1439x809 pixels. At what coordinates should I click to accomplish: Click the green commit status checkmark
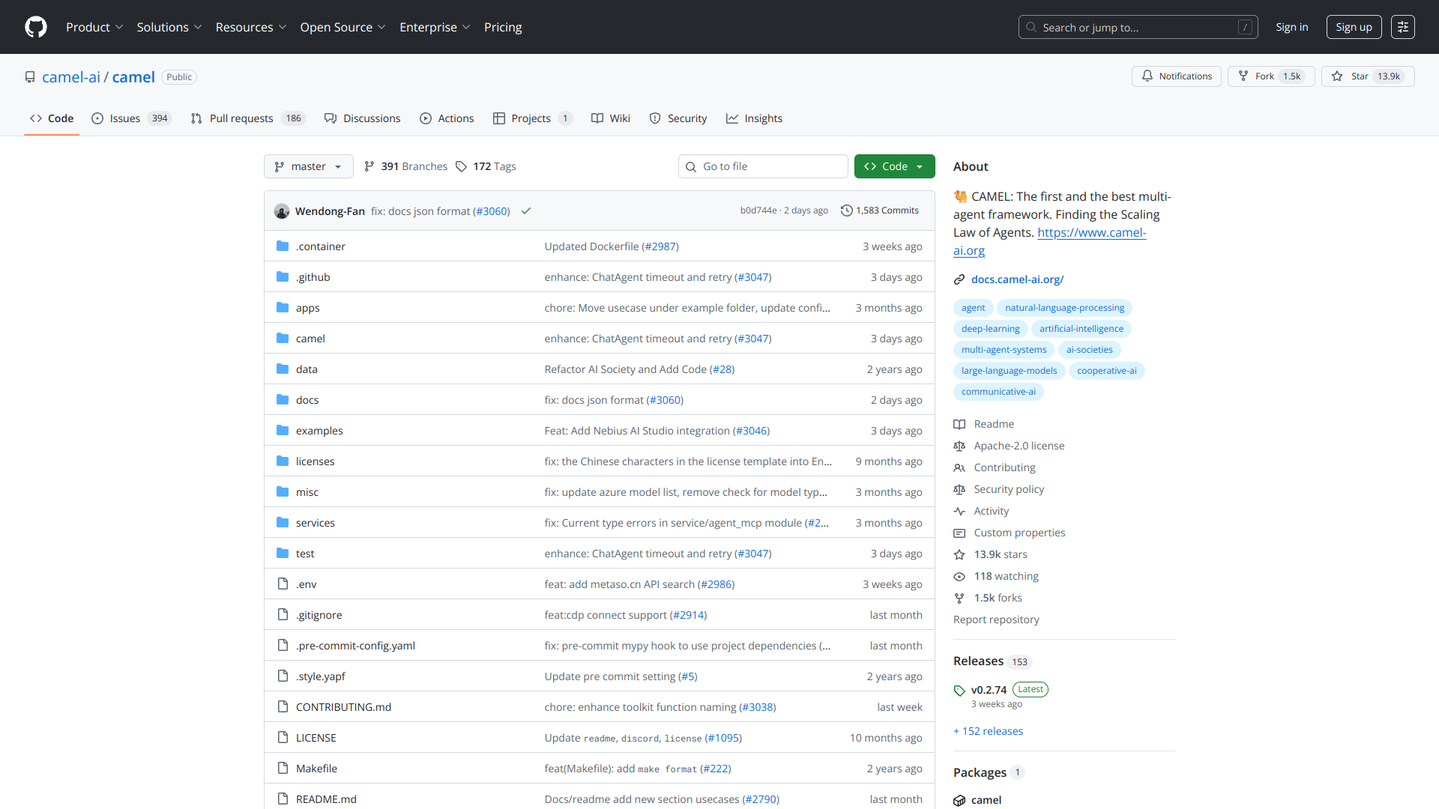pos(526,211)
